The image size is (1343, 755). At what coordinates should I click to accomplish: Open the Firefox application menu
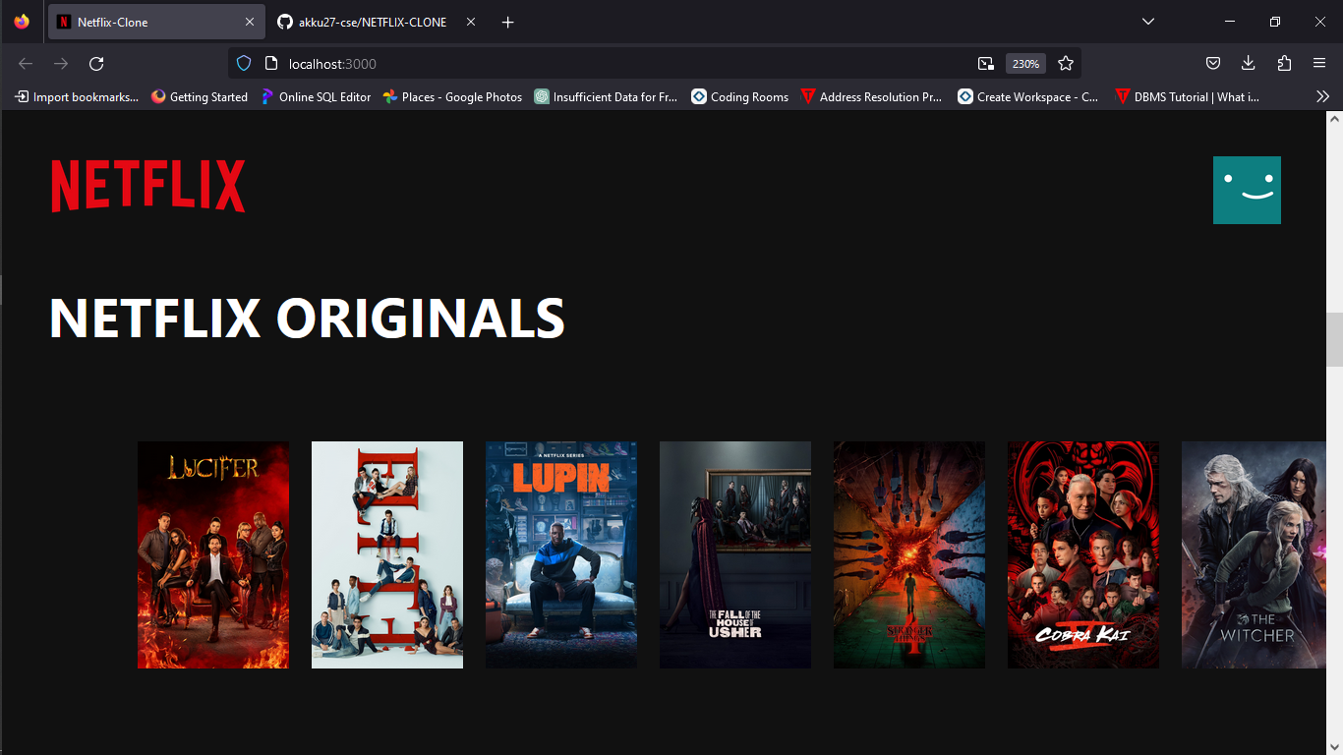click(x=1318, y=63)
